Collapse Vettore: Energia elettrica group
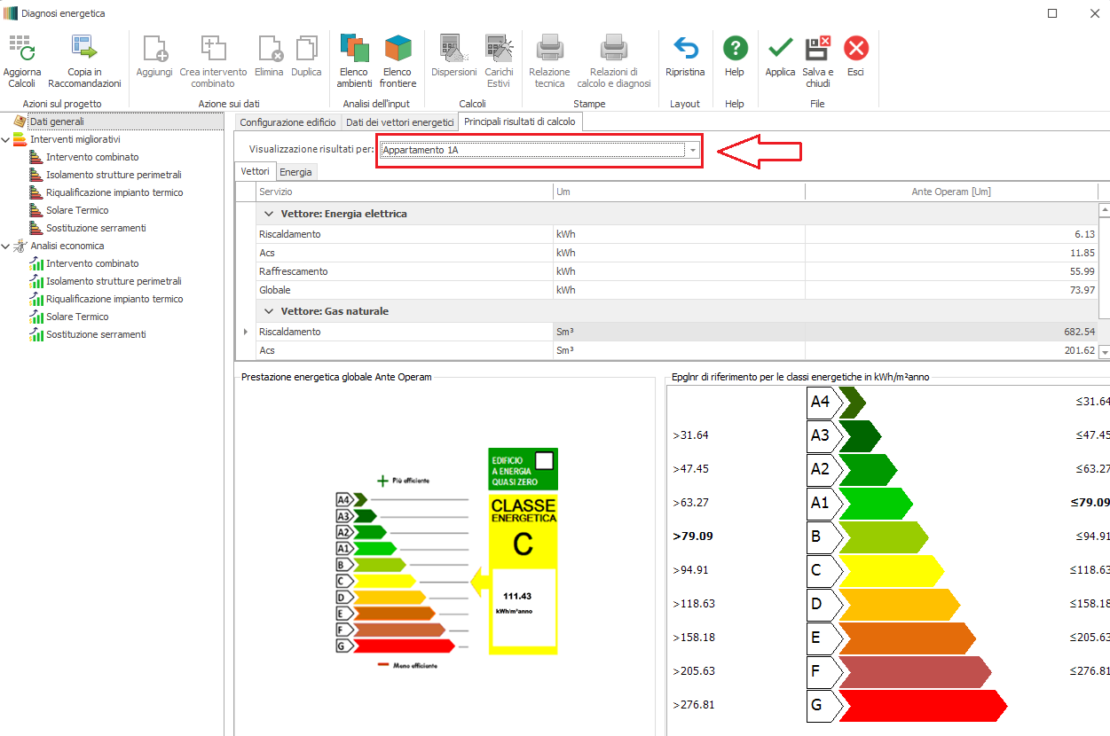The height and width of the screenshot is (736, 1110). coord(269,214)
